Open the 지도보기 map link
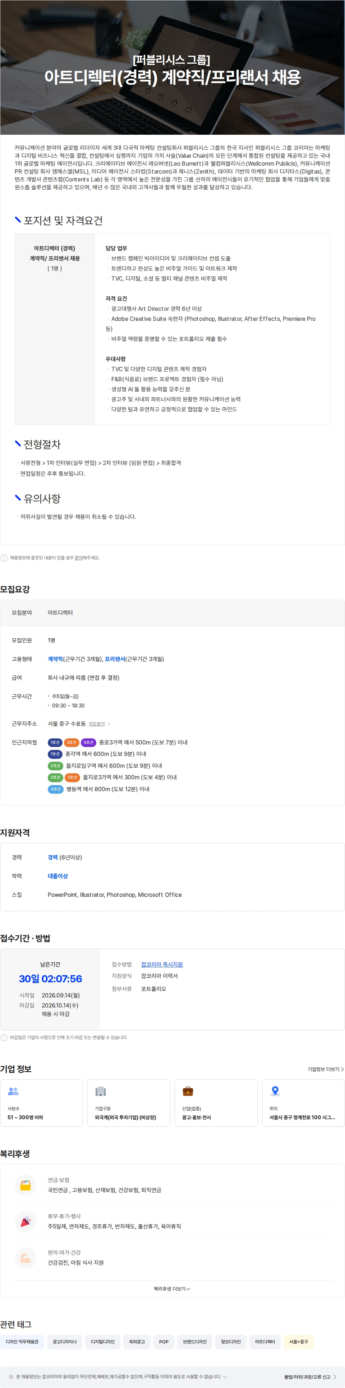Viewport: 345px width, 1388px height. click(96, 724)
